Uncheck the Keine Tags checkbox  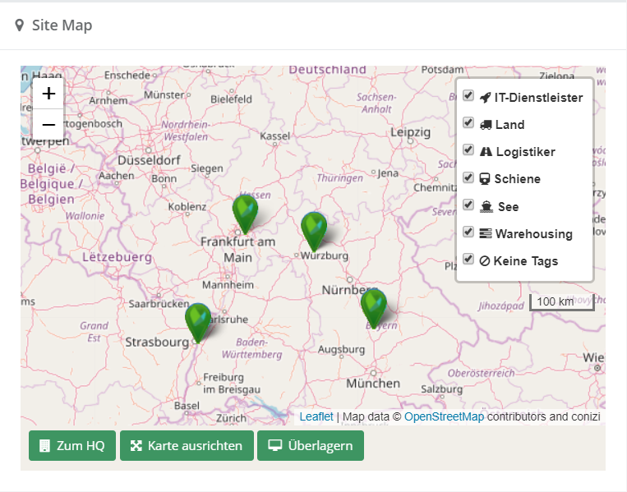pyautogui.click(x=468, y=259)
